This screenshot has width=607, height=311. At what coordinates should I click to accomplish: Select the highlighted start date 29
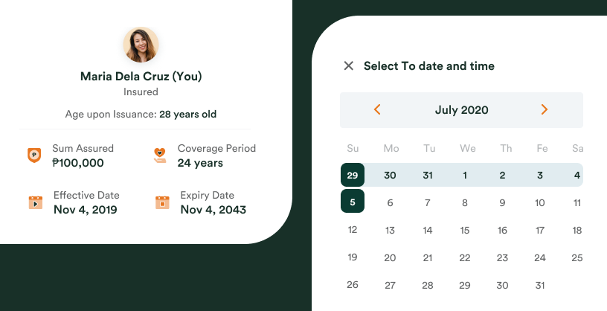(x=353, y=176)
